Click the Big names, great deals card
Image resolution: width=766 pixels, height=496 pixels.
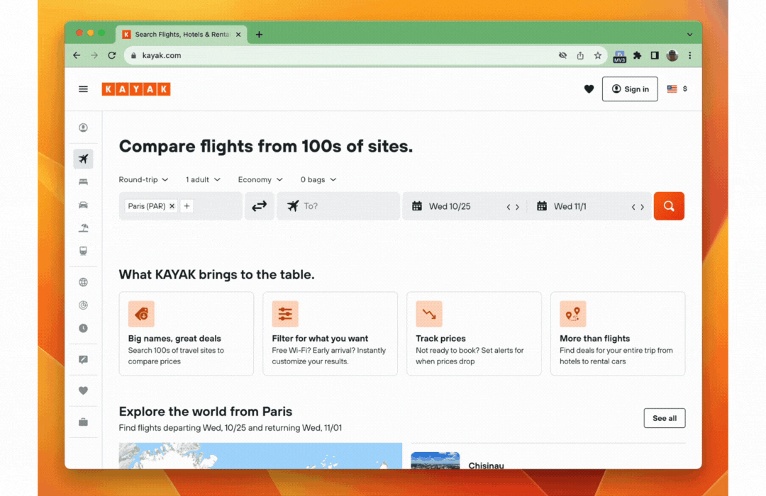tap(186, 334)
